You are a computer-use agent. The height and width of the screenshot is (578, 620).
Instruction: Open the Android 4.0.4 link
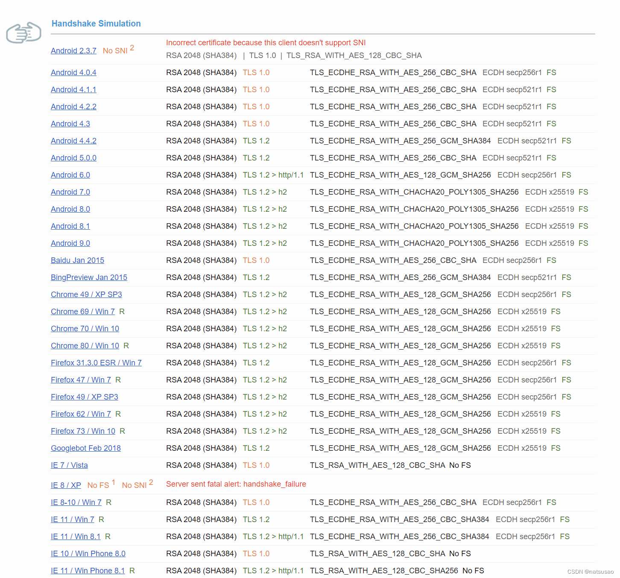coord(73,73)
